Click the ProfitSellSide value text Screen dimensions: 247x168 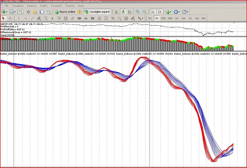(x=12, y=30)
